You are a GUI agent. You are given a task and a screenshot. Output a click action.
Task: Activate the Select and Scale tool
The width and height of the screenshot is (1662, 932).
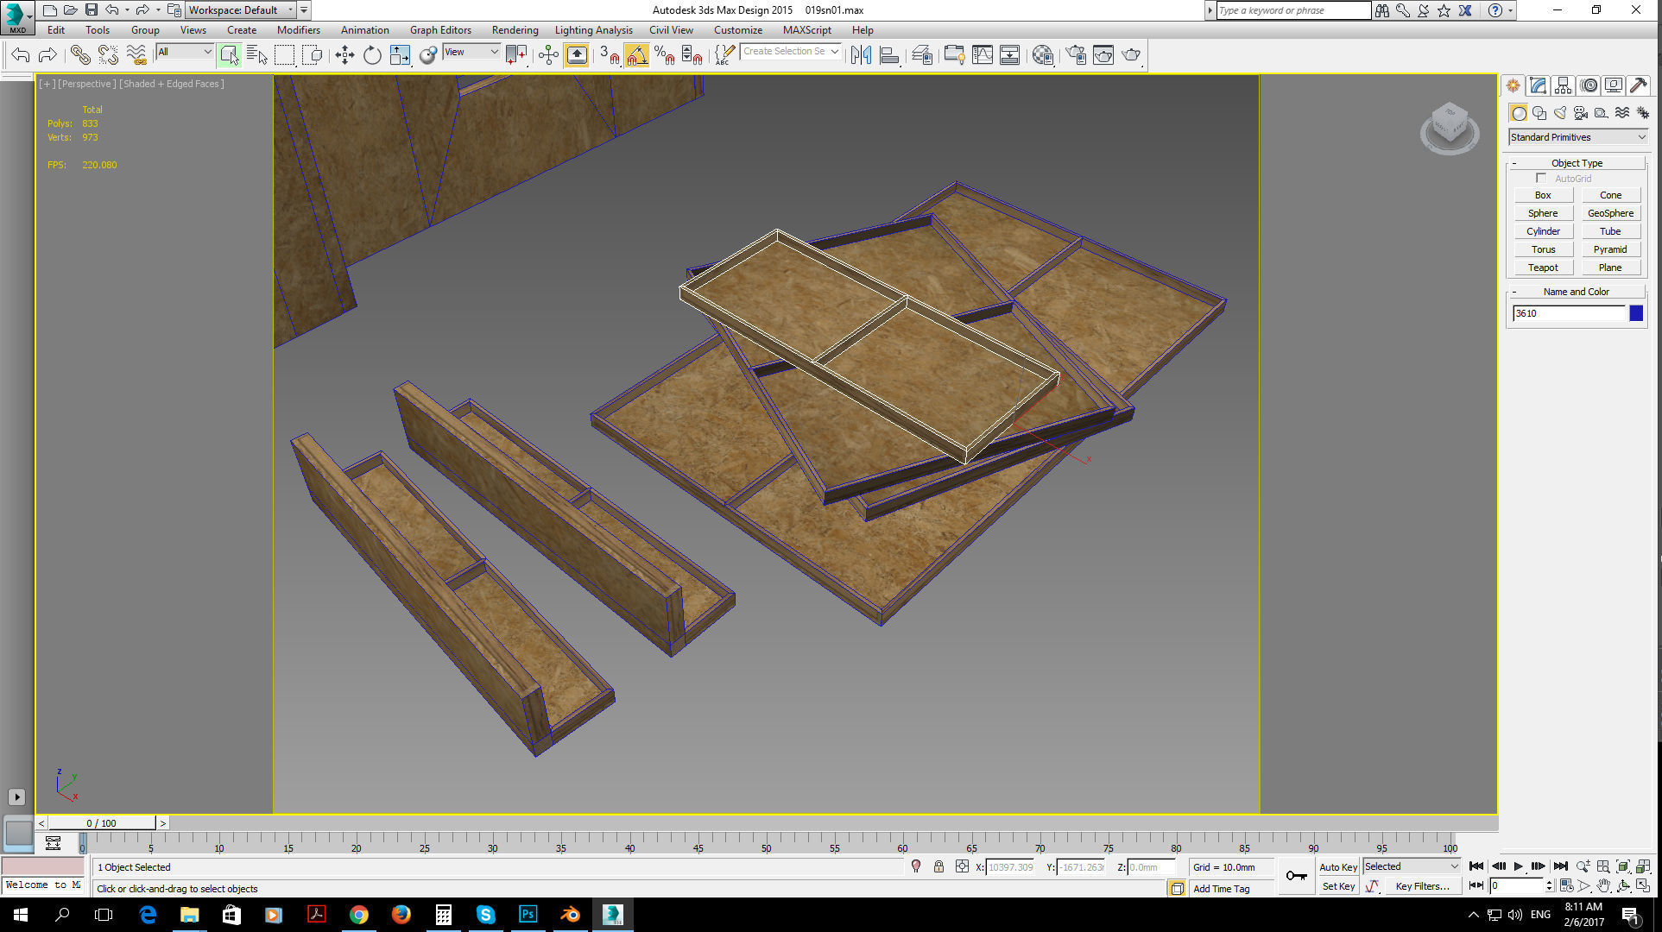tap(400, 55)
